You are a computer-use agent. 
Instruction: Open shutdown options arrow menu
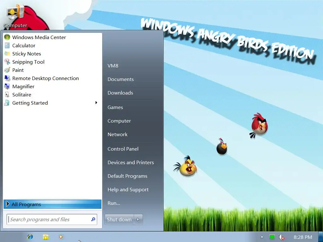pyautogui.click(x=138, y=220)
